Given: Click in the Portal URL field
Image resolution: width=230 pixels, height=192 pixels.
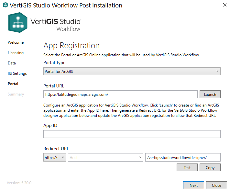Looking at the screenshot, I should click(120, 95).
